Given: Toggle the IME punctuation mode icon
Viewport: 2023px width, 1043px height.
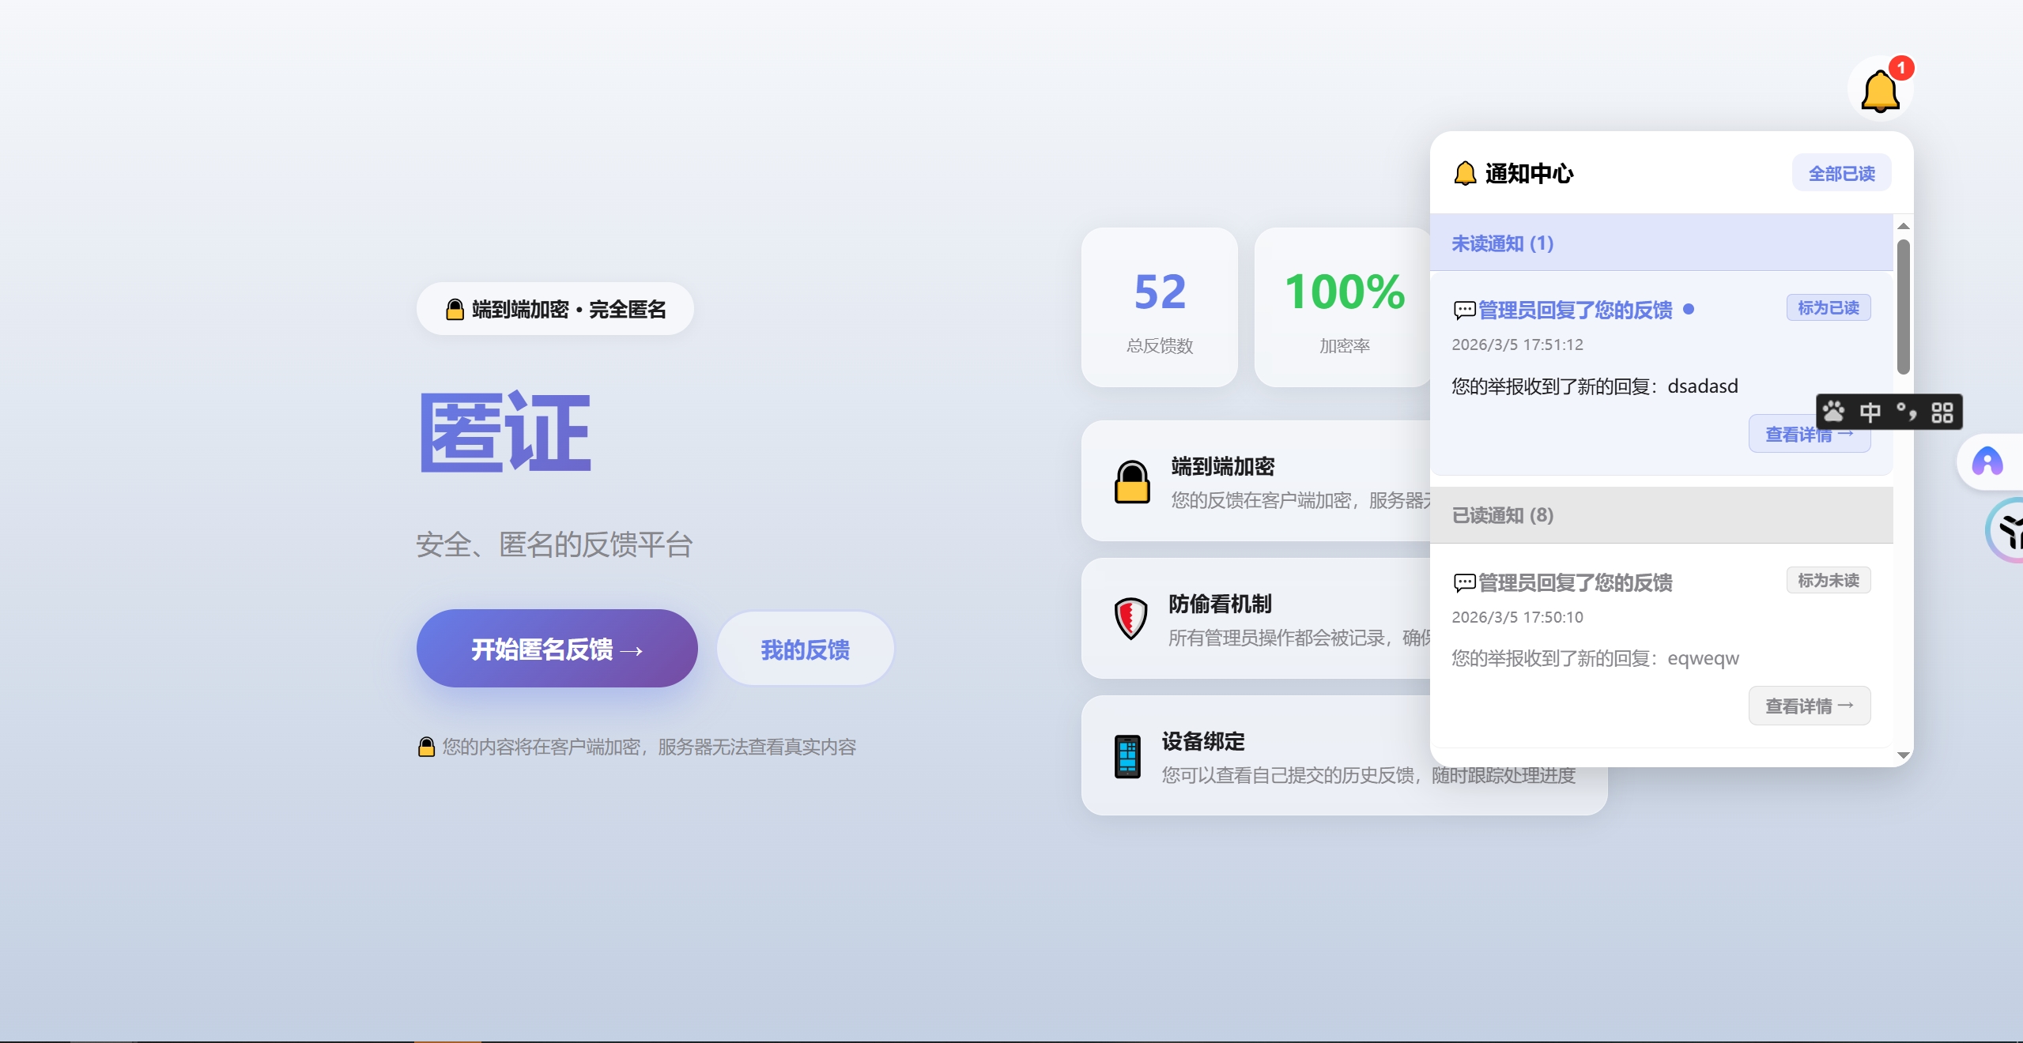Looking at the screenshot, I should point(1906,412).
